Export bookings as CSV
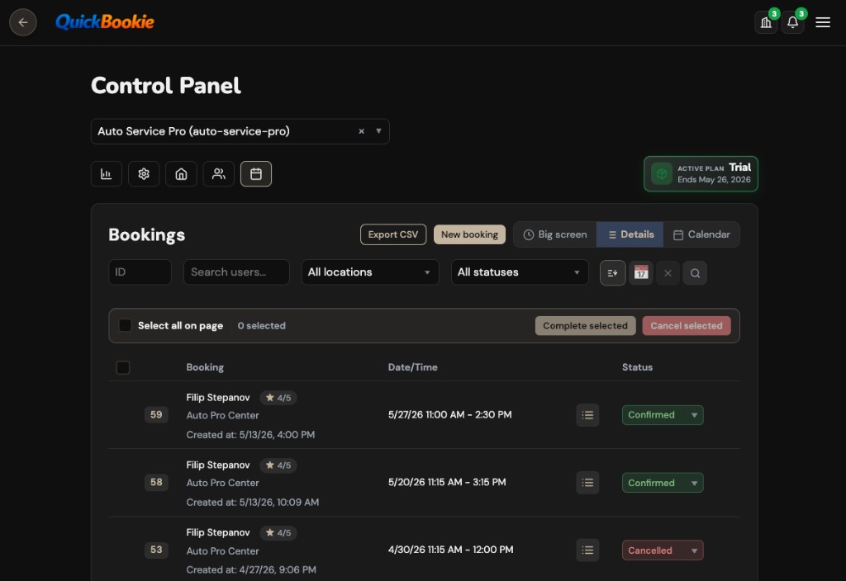Image resolution: width=846 pixels, height=581 pixels. pyautogui.click(x=393, y=234)
